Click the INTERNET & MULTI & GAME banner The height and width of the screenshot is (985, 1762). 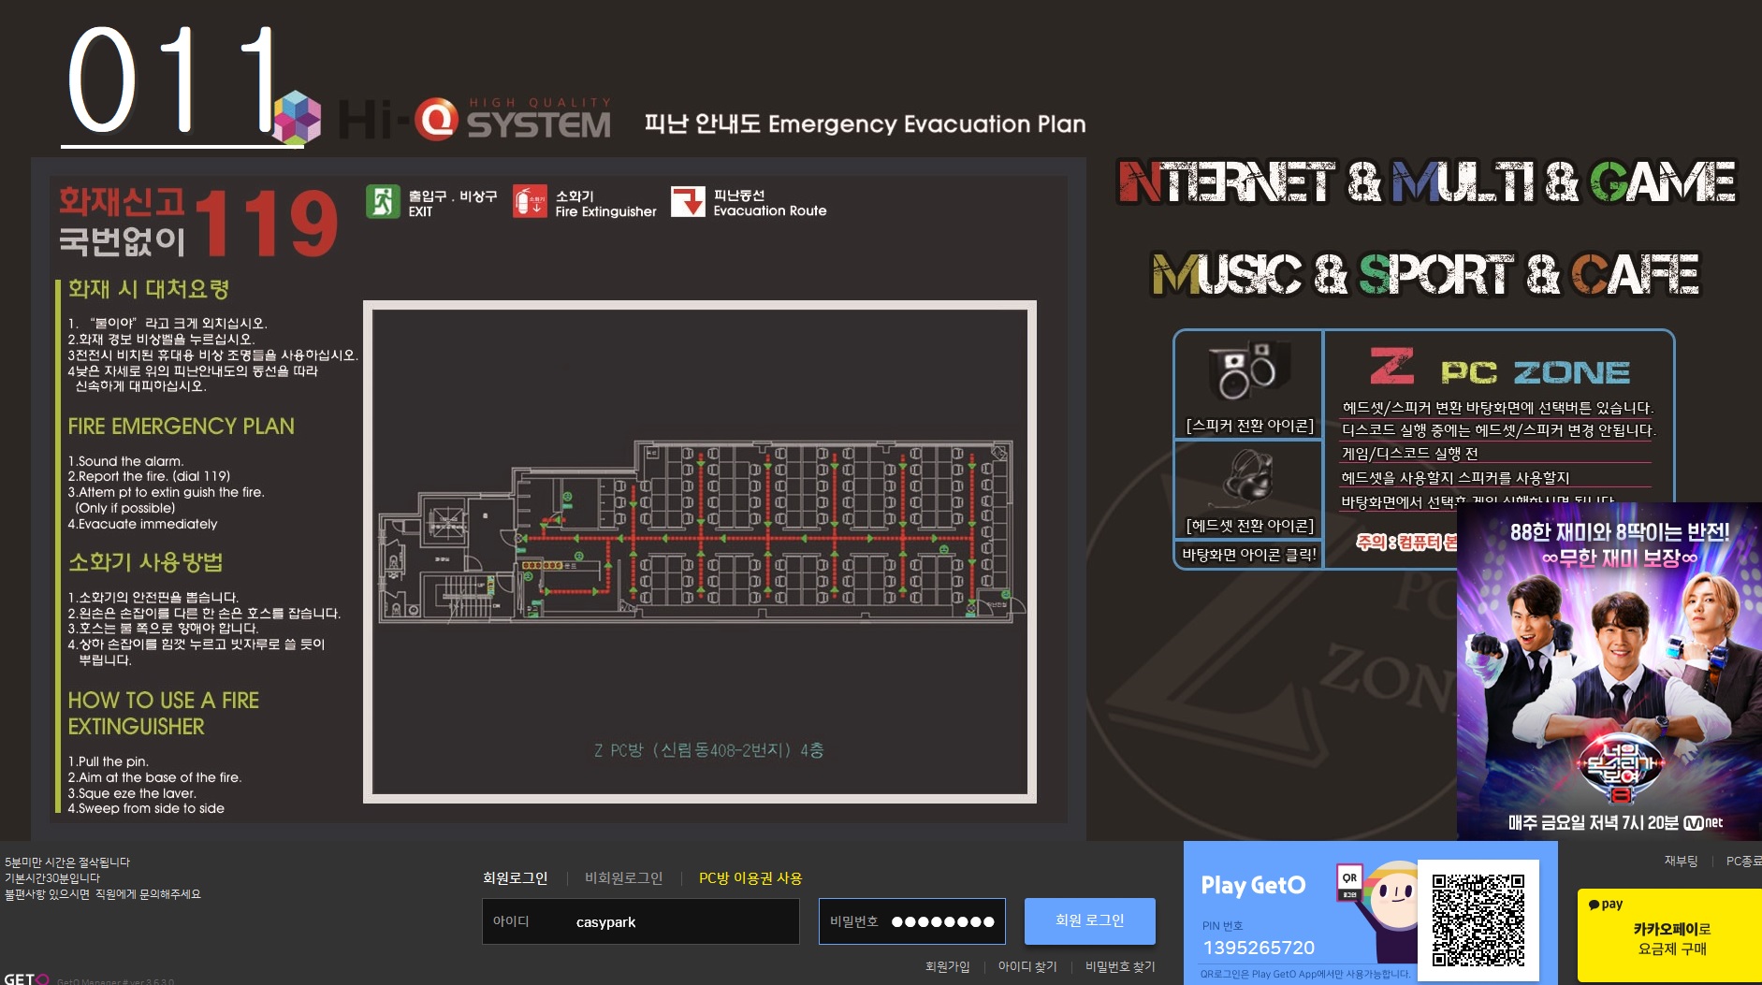coord(1427,182)
